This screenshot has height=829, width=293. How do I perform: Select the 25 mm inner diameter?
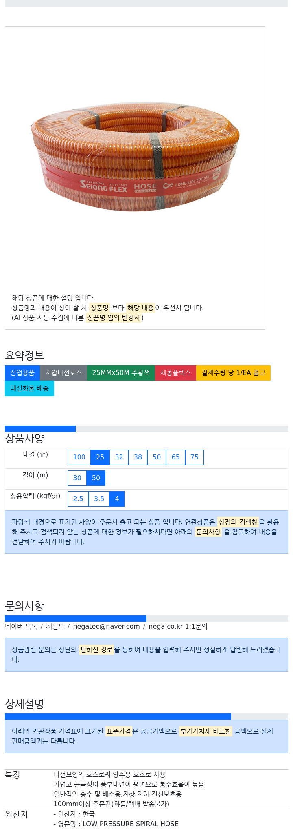tap(100, 457)
